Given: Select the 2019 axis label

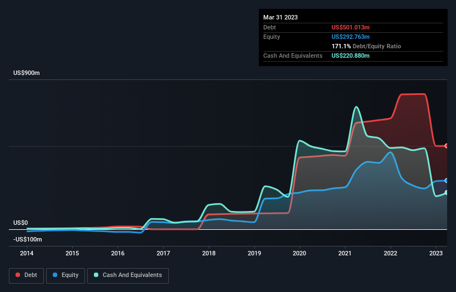Looking at the screenshot, I should pos(254,253).
